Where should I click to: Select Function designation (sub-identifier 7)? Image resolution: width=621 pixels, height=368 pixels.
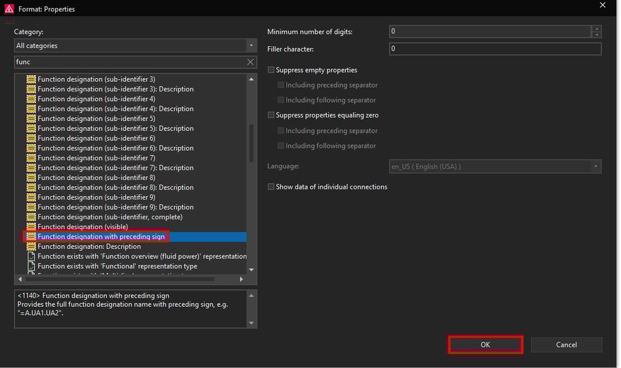point(96,158)
